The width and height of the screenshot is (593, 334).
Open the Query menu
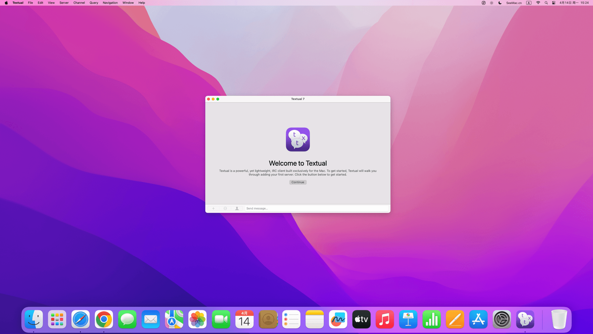coord(94,3)
